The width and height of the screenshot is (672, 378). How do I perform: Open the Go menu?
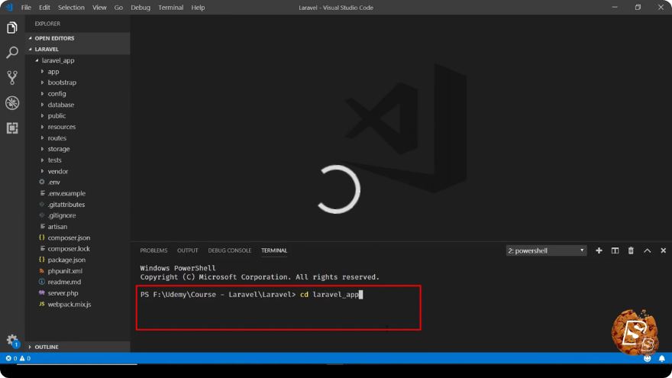tap(118, 8)
